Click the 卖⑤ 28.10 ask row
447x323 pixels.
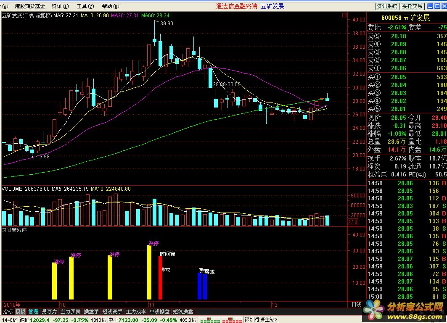tap(407, 36)
